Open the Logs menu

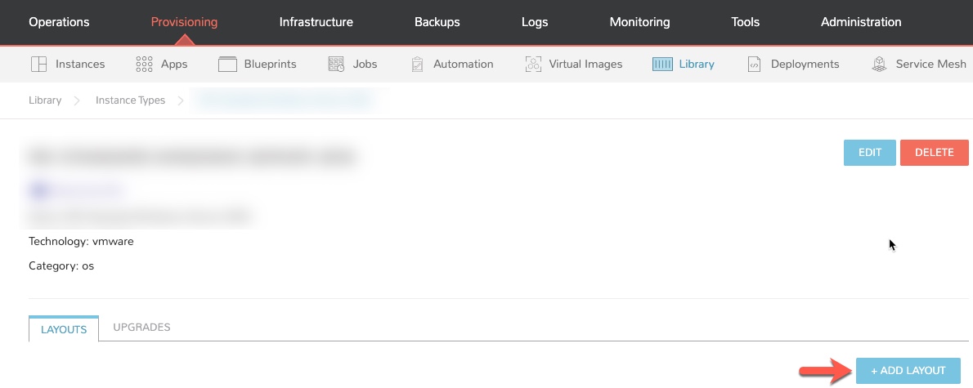[x=534, y=22]
